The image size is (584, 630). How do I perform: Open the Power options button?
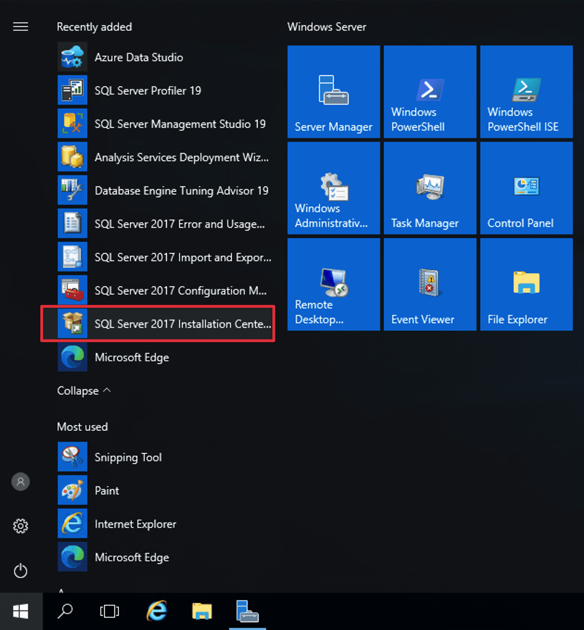click(x=20, y=571)
